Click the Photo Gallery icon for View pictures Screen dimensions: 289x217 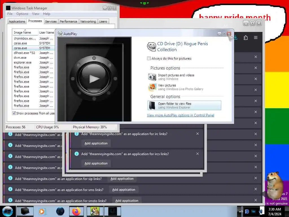tap(152, 87)
